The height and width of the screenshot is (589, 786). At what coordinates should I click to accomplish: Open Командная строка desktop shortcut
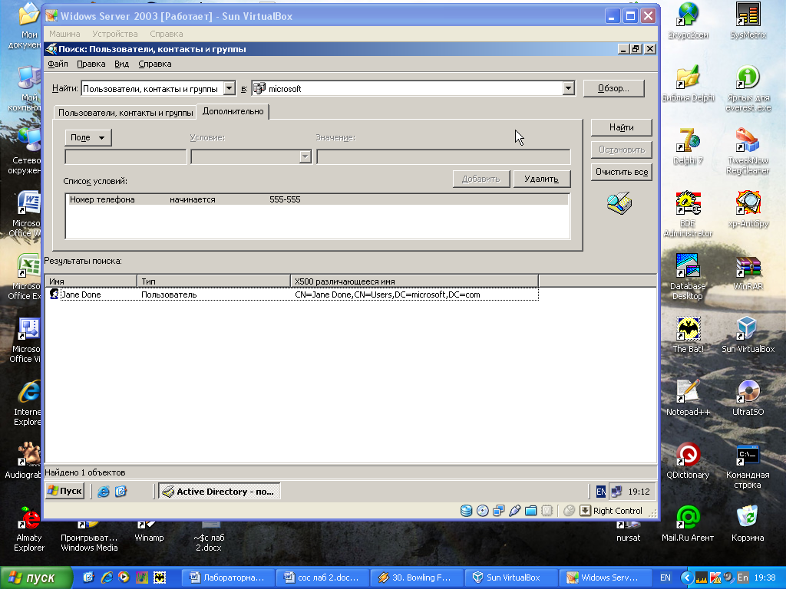pyautogui.click(x=748, y=466)
